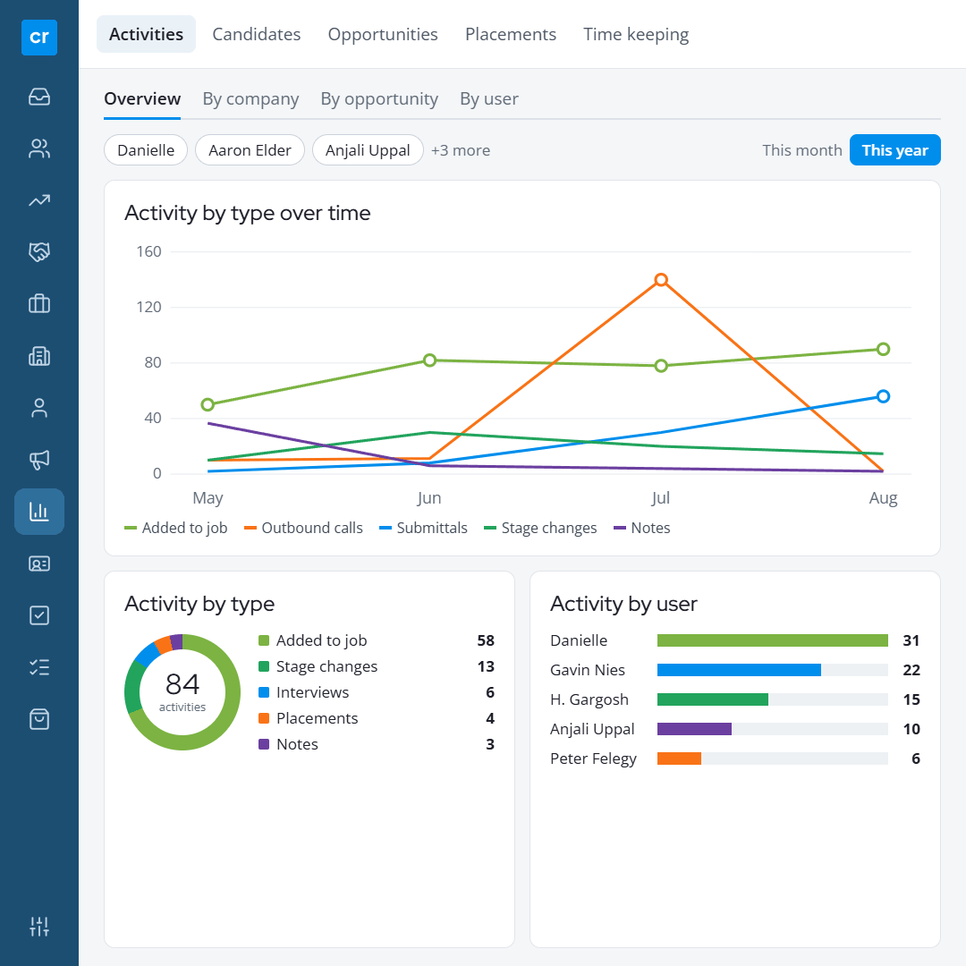This screenshot has height=966, width=966.
Task: Click the Submittals August data point
Action: tap(884, 397)
